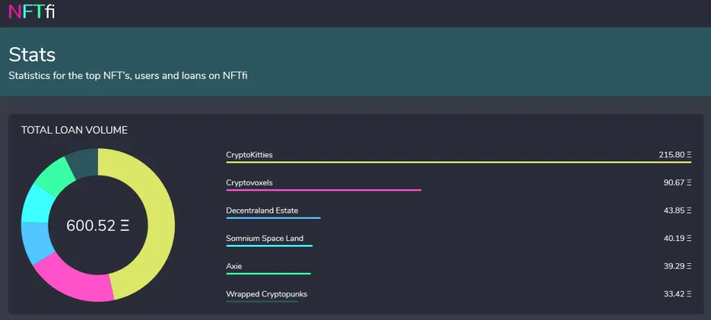Open the Axie collection entry
The height and width of the screenshot is (320, 711).
click(234, 266)
